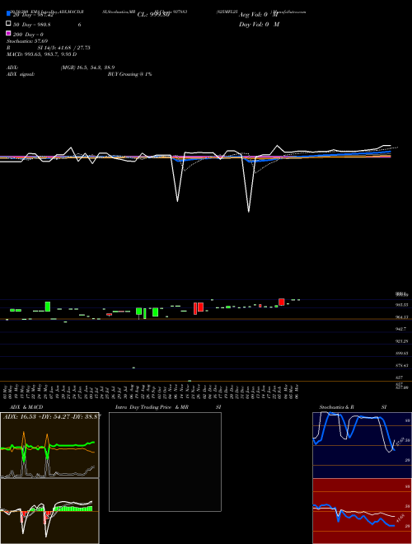Viewport: 412px width, 544px height.
Task: Click the 'Stochastics: 57.69' reading
Action: 27,41
